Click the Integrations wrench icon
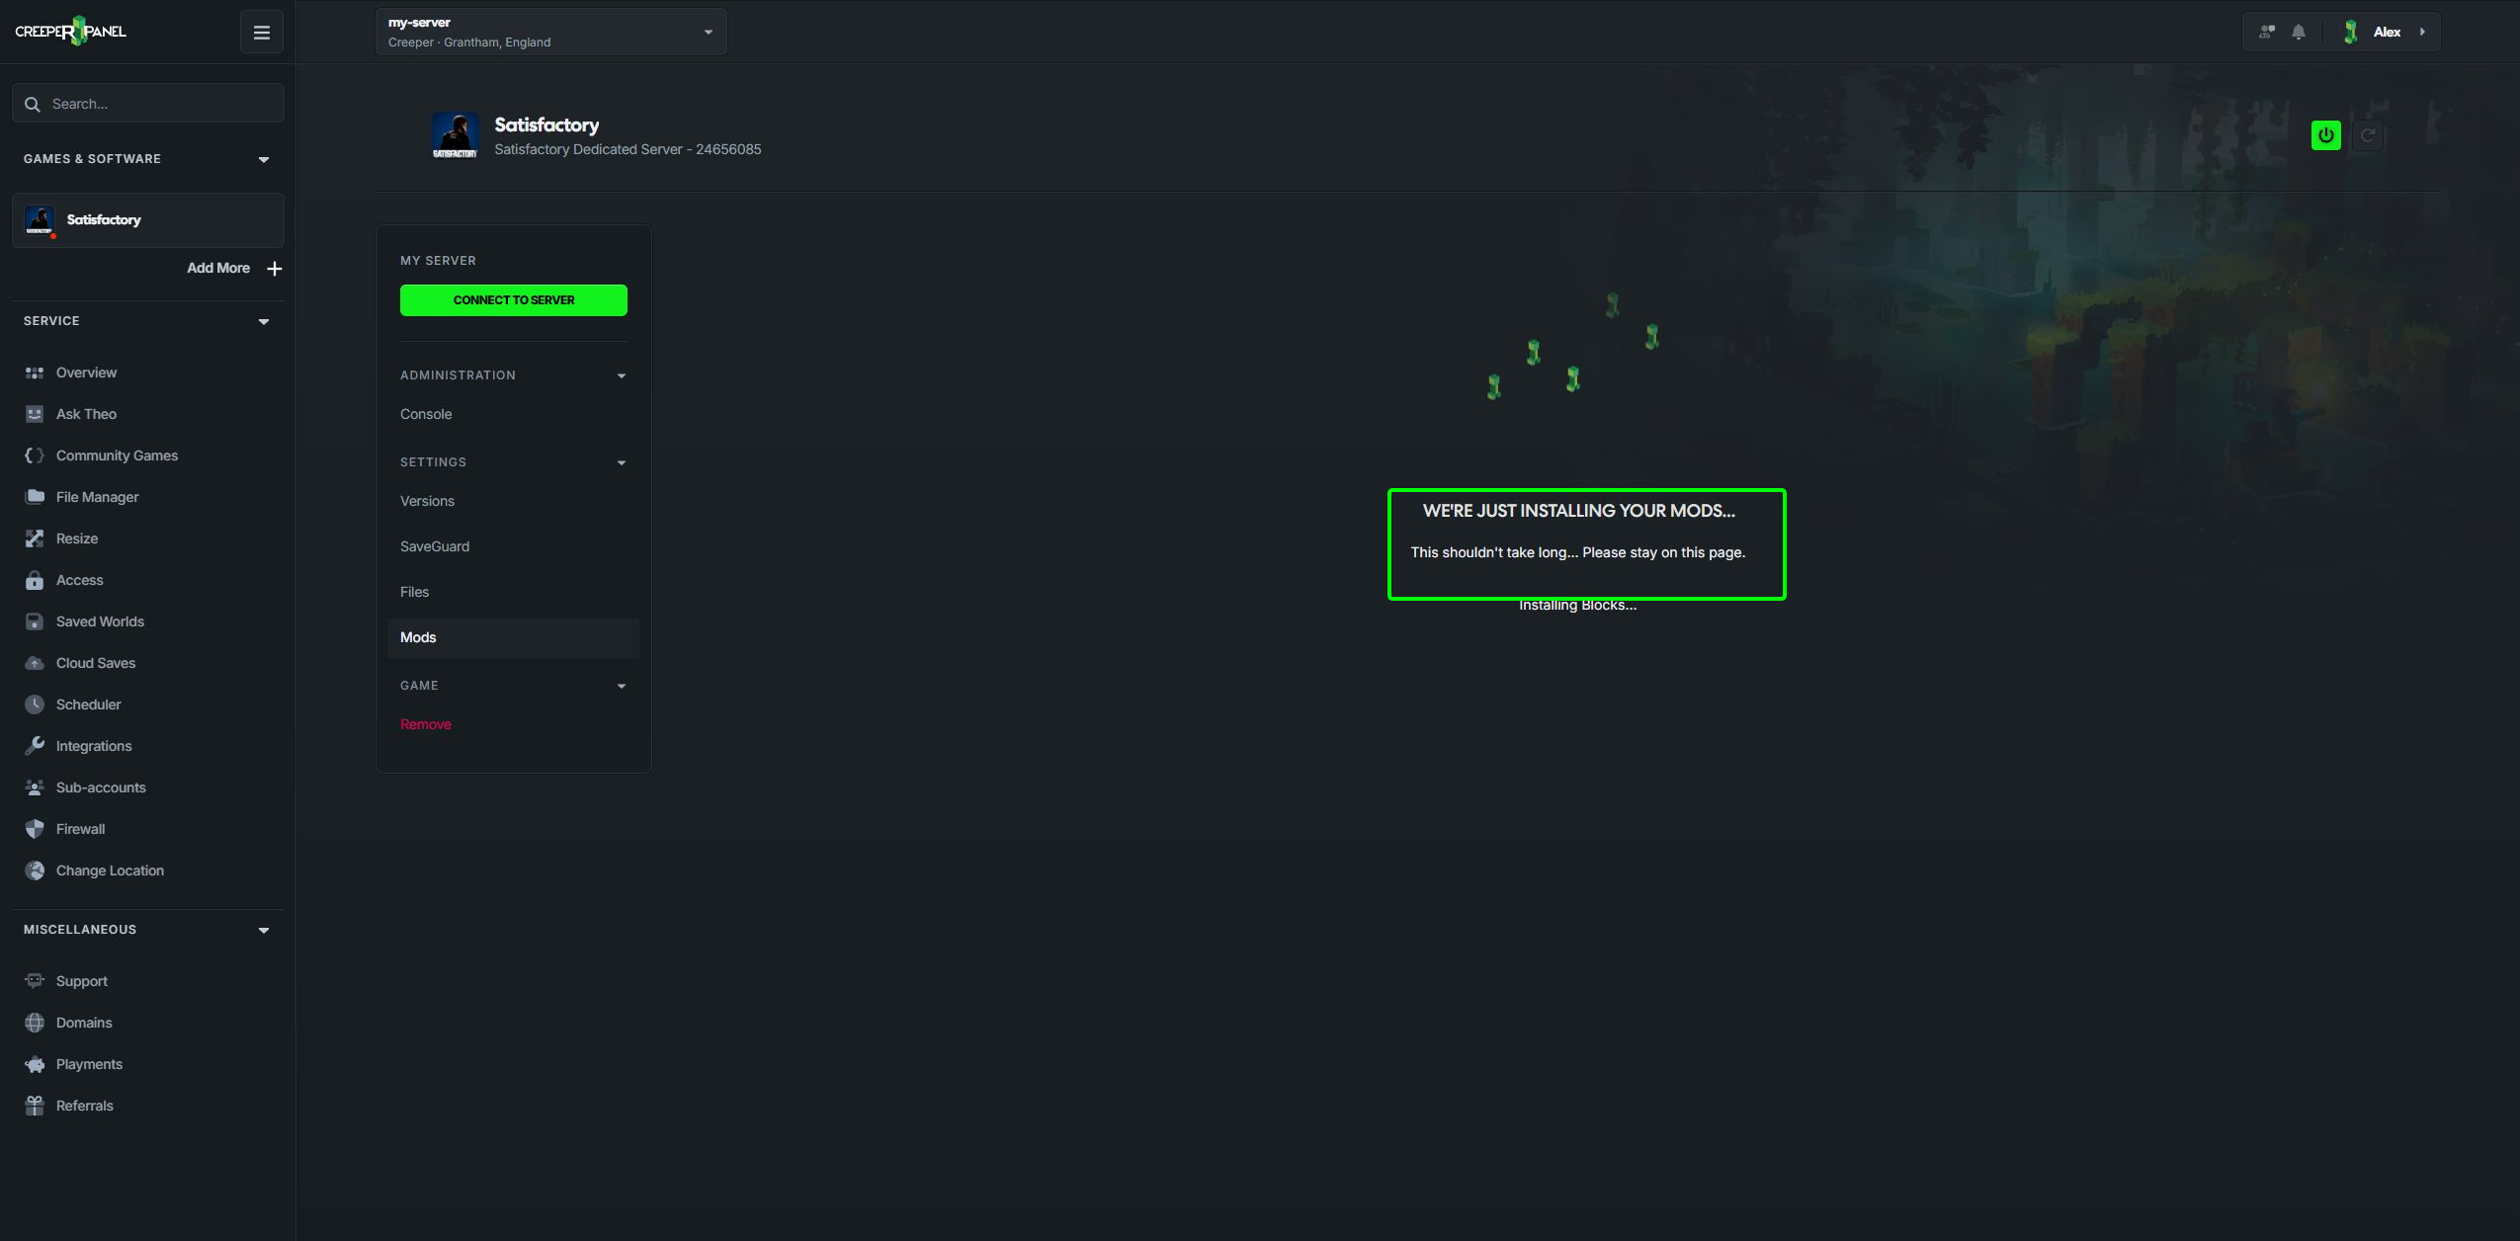 click(35, 746)
